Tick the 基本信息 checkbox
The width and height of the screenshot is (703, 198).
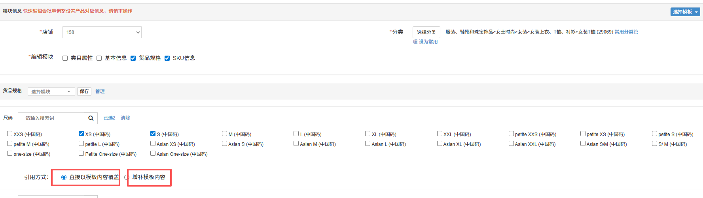coord(99,58)
